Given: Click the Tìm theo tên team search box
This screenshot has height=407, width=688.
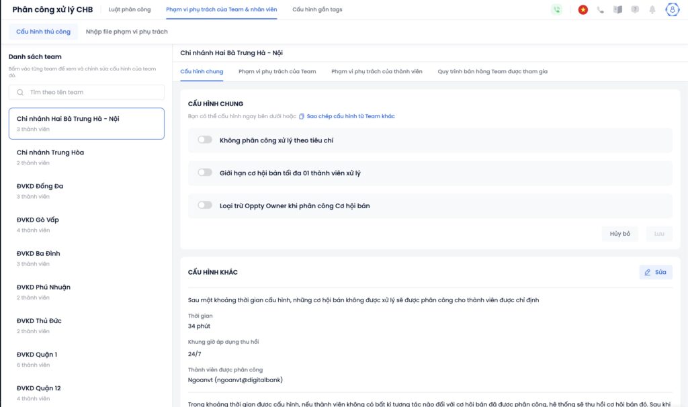Looking at the screenshot, I should pos(87,92).
